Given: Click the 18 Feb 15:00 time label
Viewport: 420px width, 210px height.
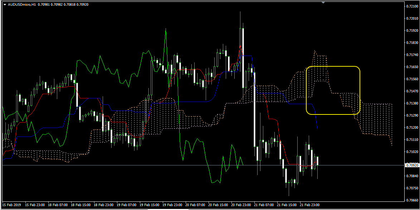Looking at the screenshot, I should tap(81, 205).
